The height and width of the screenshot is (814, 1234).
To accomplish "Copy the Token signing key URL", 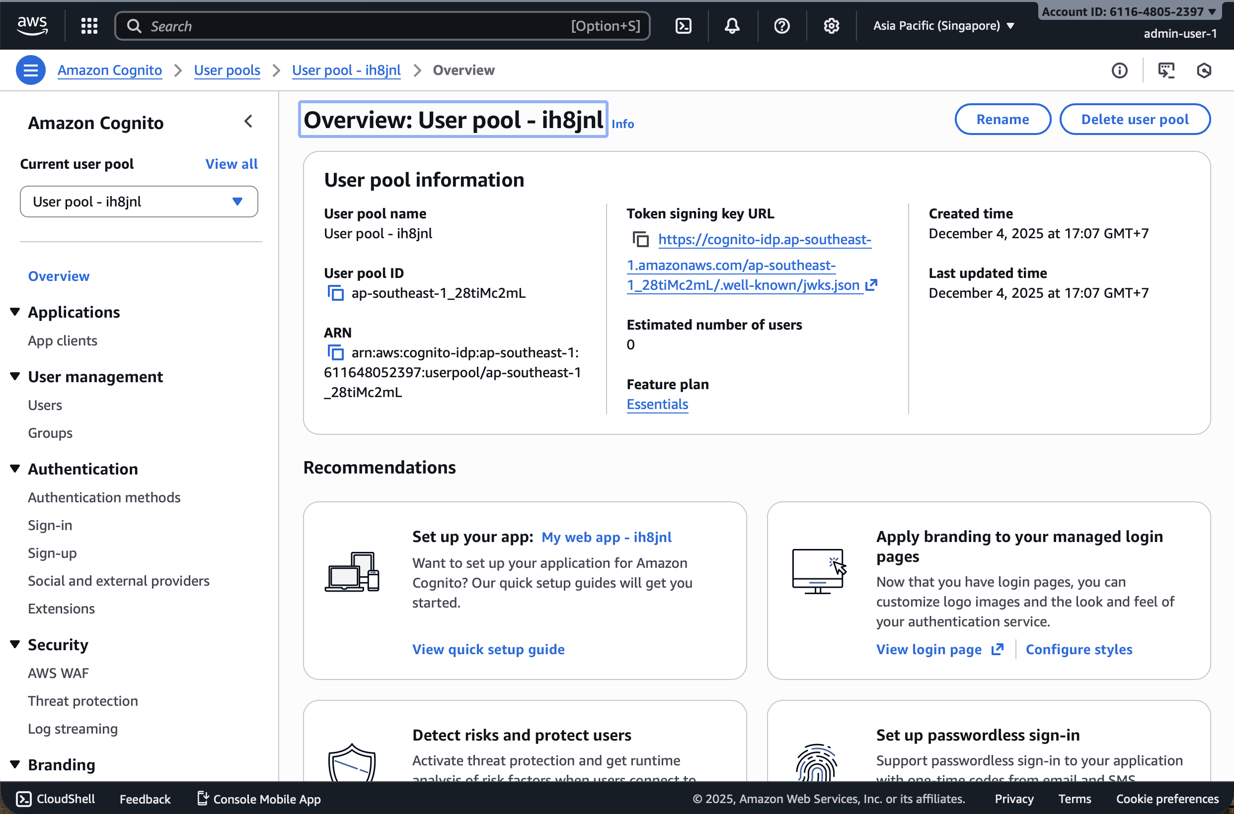I will [x=641, y=239].
